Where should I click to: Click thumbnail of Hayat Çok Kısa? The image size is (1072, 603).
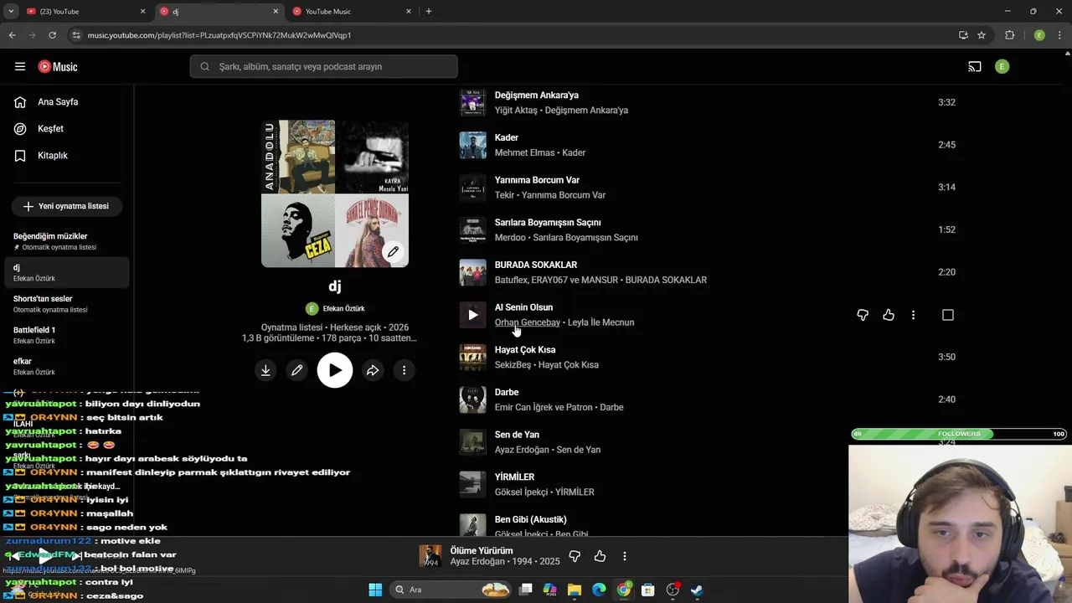coord(473,357)
